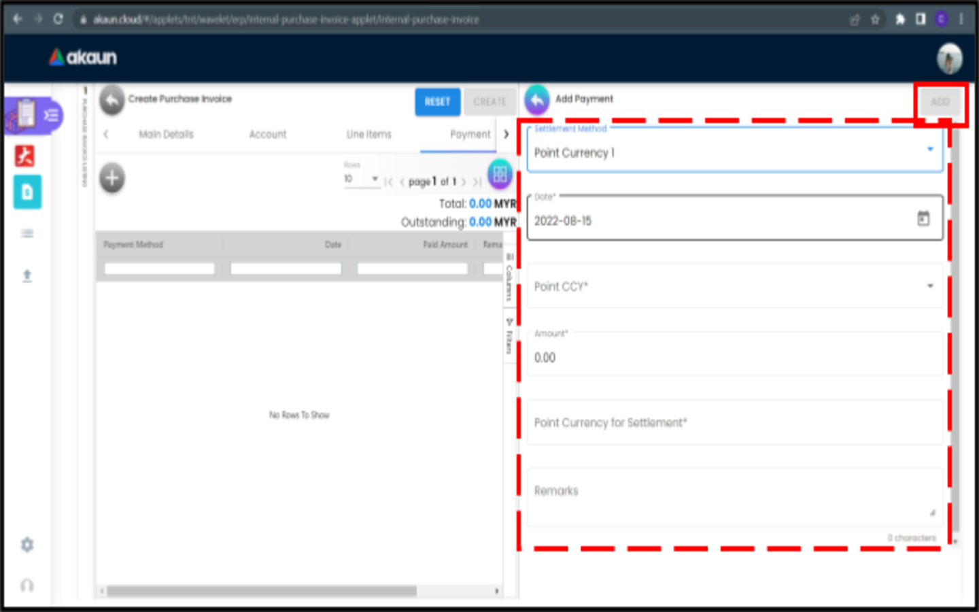
Task: Open the browser side panel icon
Action: (x=921, y=20)
